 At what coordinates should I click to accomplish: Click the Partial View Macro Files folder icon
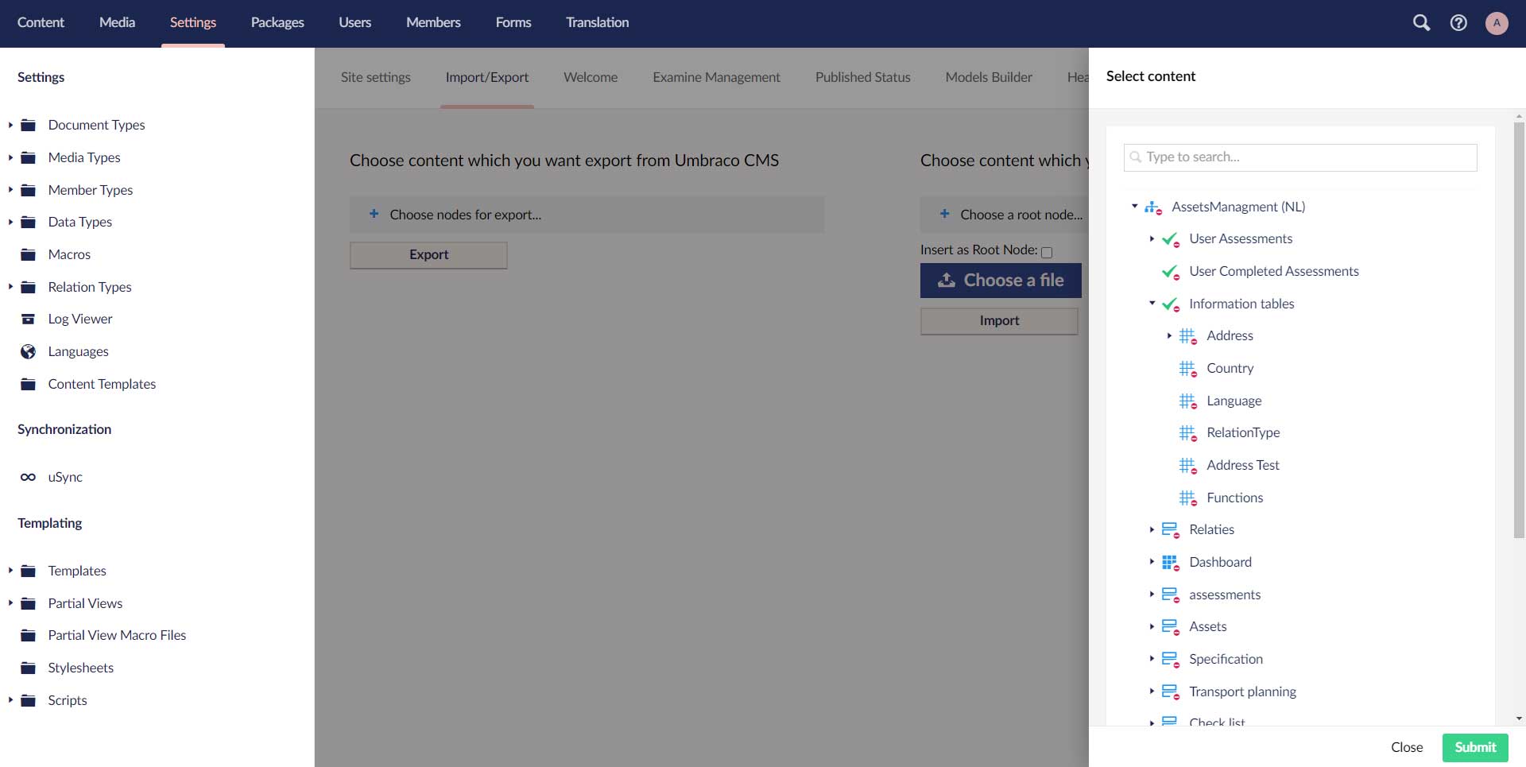pos(29,635)
